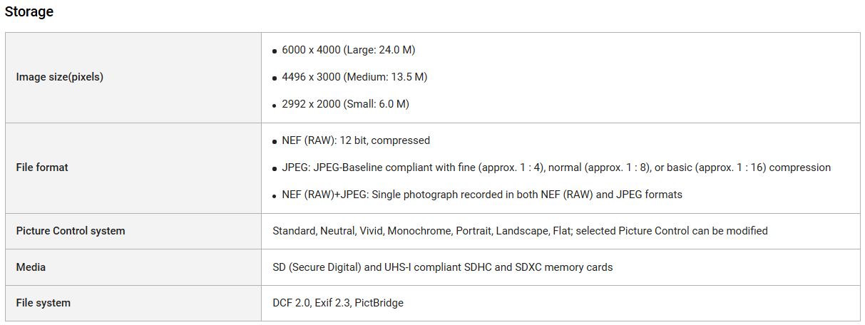
Task: Click the Storage section heading
Action: pos(29,11)
